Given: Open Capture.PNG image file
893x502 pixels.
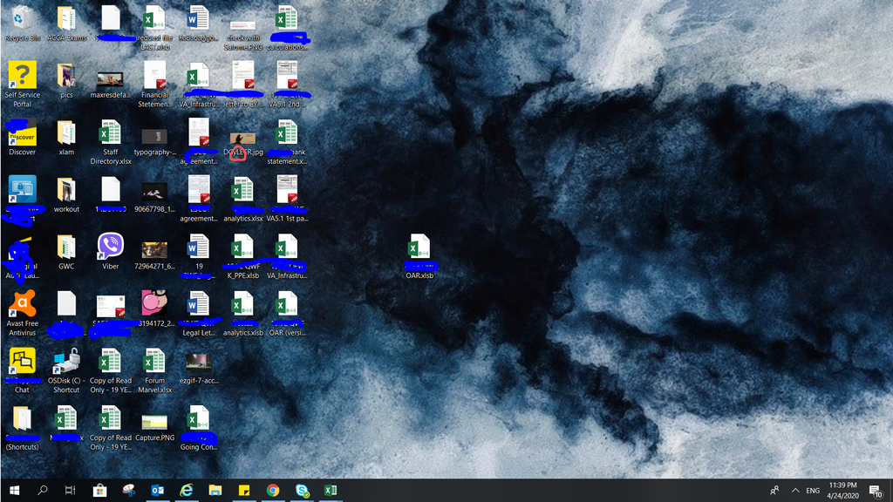Looking at the screenshot, I should pos(154,427).
